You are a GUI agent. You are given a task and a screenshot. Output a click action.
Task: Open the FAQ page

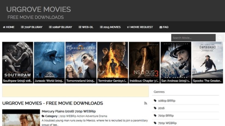(x=164, y=27)
